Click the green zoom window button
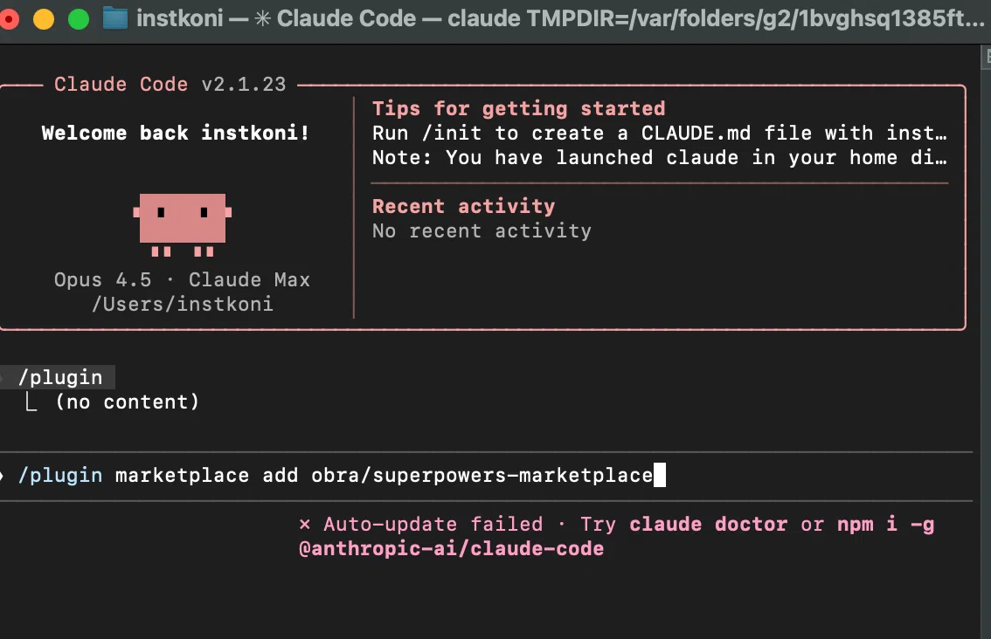 coord(79,19)
